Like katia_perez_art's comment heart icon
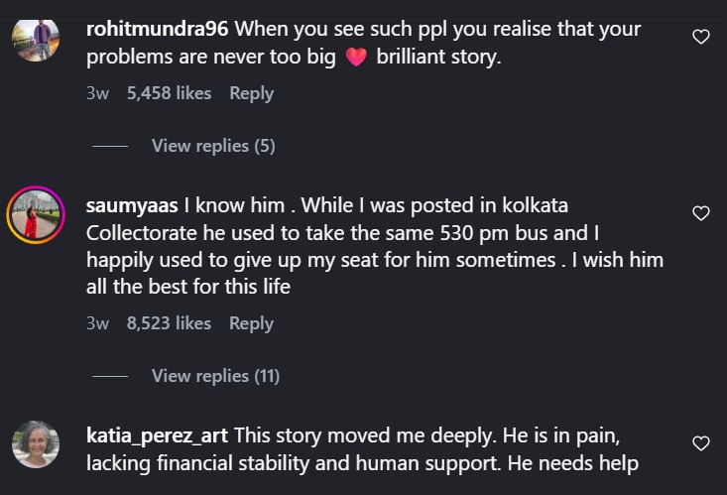The image size is (727, 495). point(700,443)
